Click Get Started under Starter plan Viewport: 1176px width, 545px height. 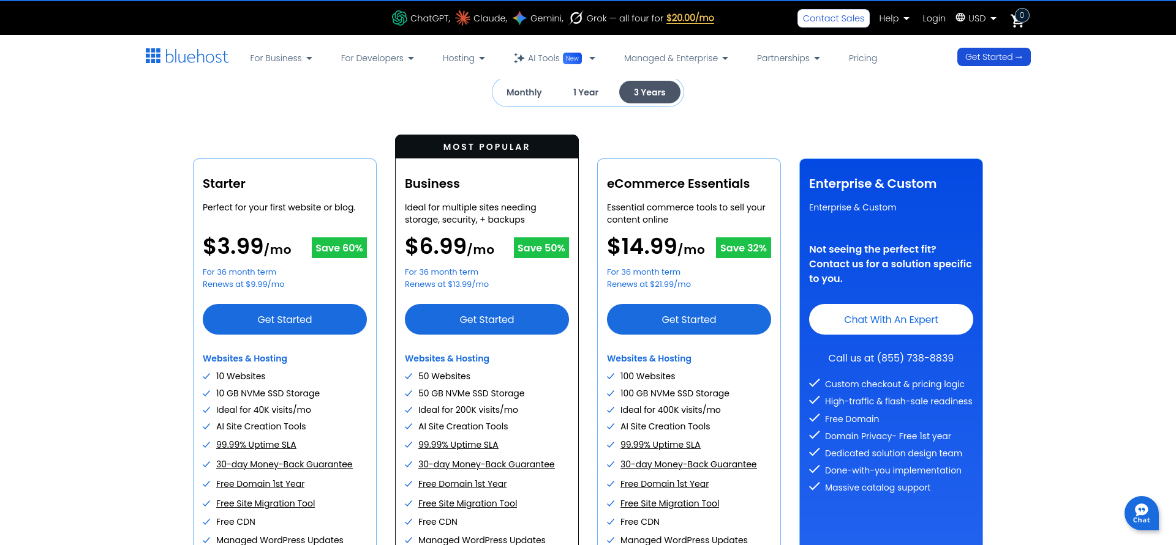point(285,319)
